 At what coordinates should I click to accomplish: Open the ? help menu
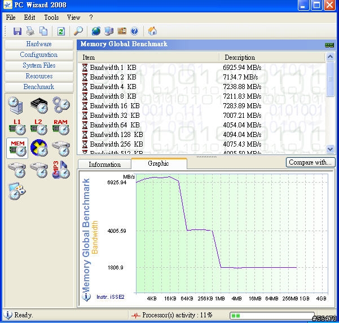tap(91, 17)
